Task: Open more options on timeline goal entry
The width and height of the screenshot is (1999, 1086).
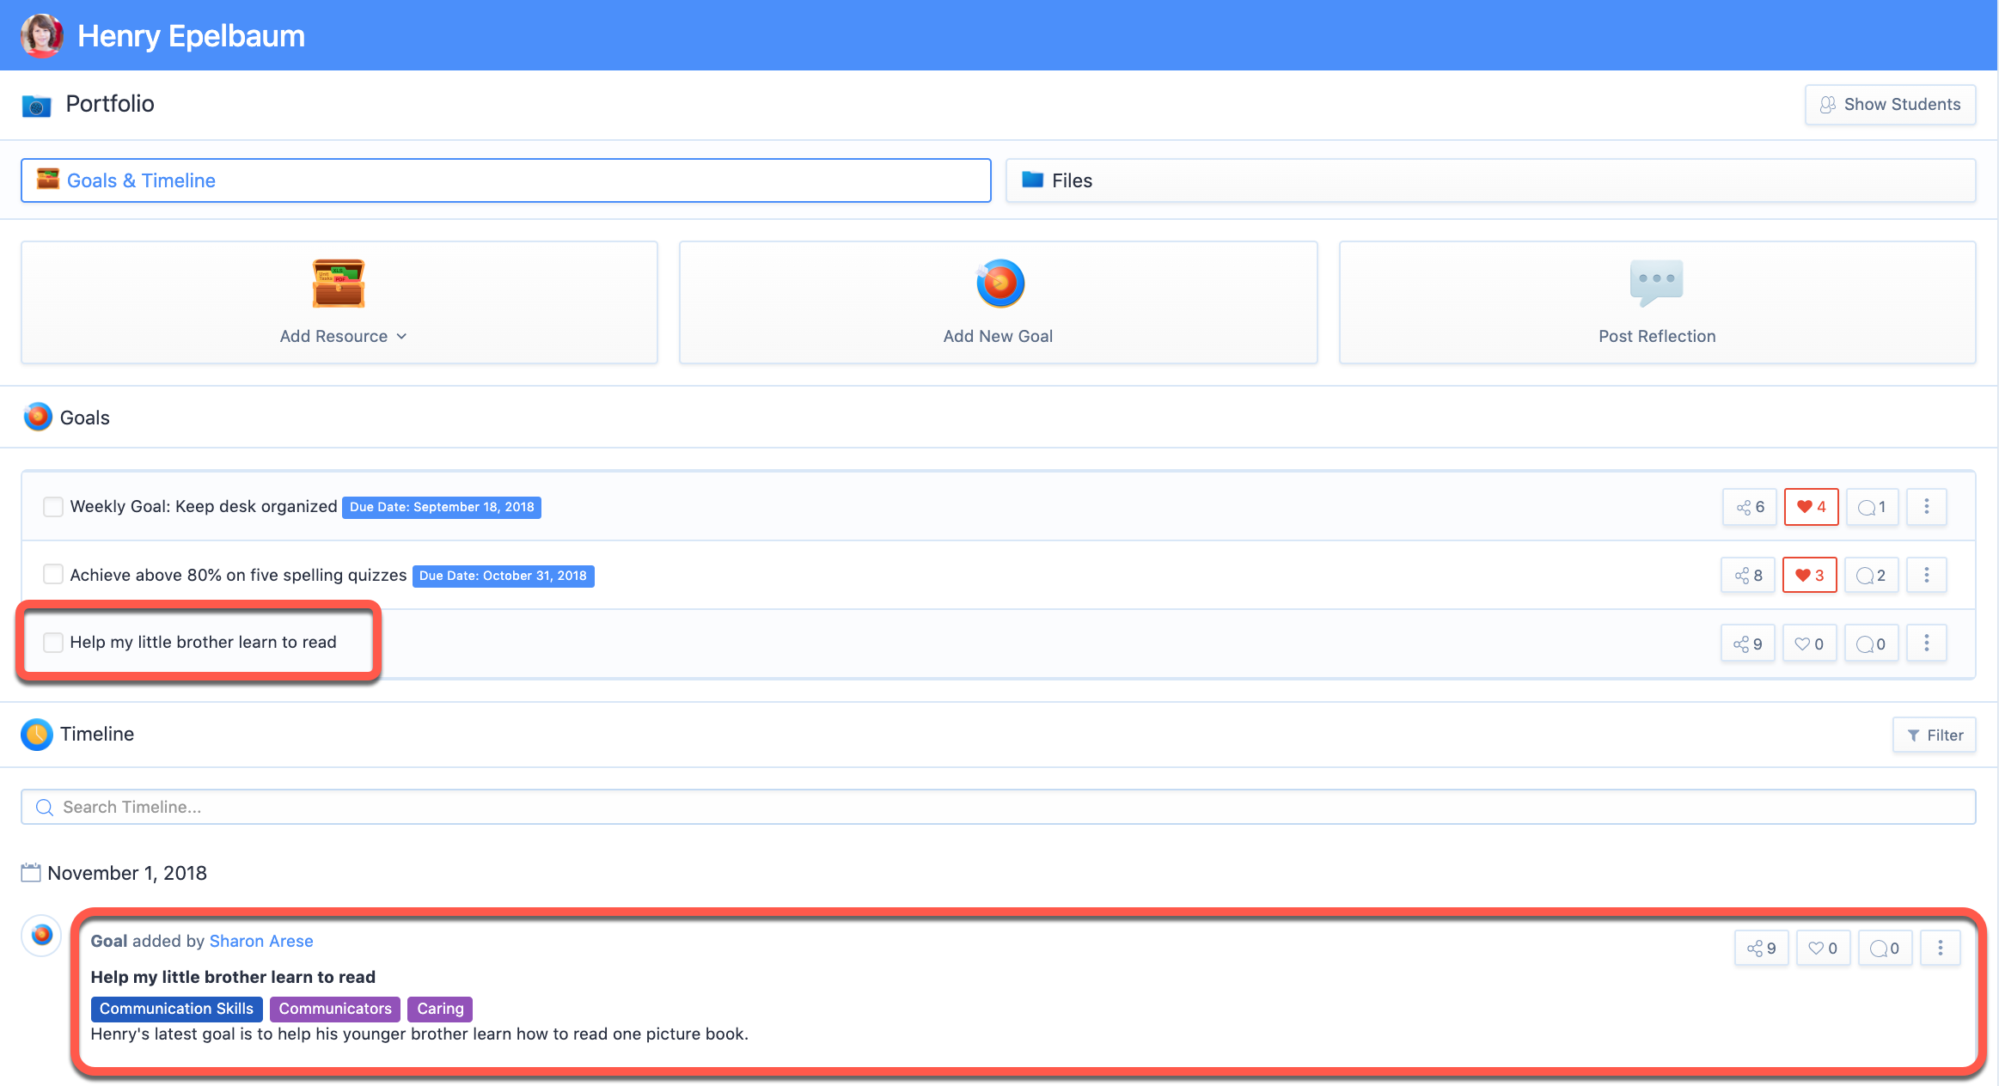Action: (x=1941, y=949)
